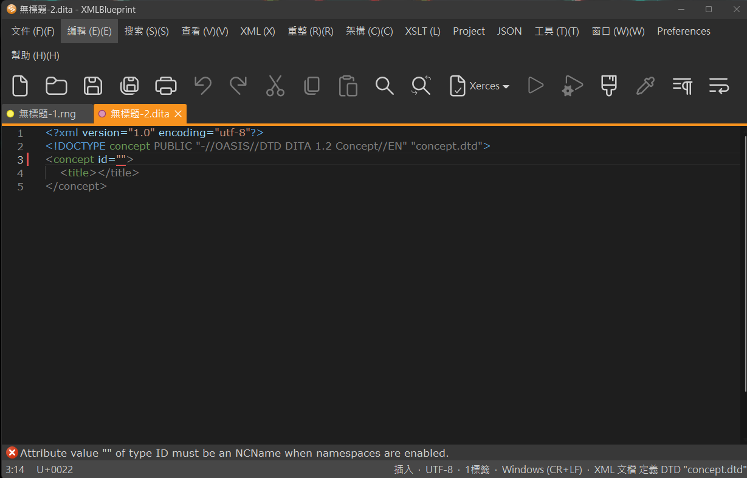
Task: Open Find and Replace icon
Action: click(421, 86)
